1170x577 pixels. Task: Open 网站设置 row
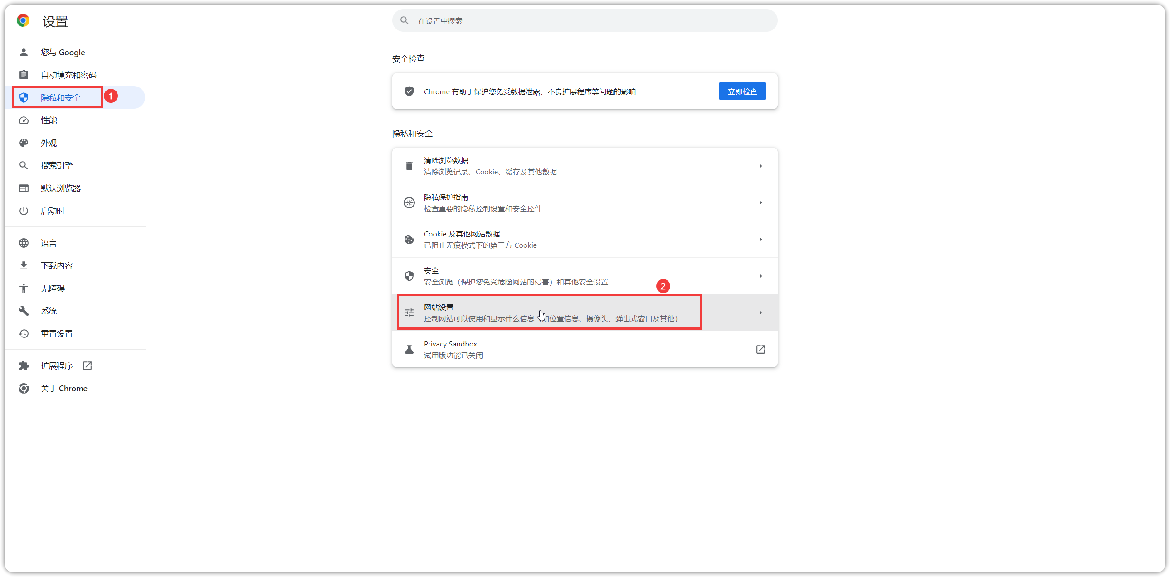tap(585, 313)
